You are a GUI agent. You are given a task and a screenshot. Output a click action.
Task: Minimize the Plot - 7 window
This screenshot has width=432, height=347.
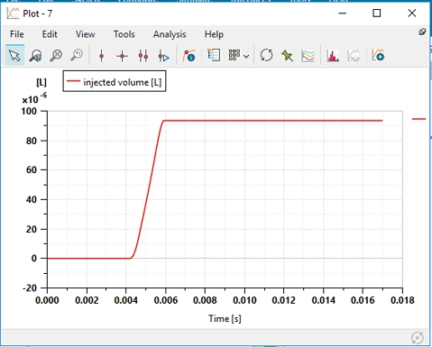pyautogui.click(x=342, y=14)
